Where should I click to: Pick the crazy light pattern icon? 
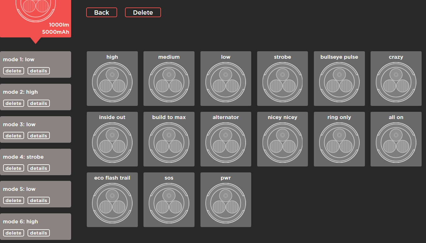tap(396, 82)
